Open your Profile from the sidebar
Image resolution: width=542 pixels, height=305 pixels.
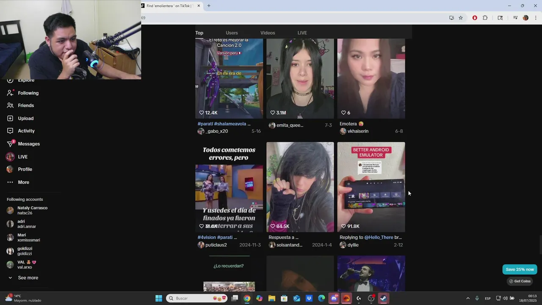point(25,169)
